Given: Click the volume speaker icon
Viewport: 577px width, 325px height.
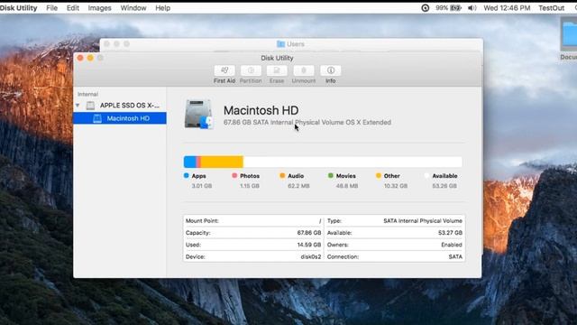Looking at the screenshot, I should (x=472, y=8).
